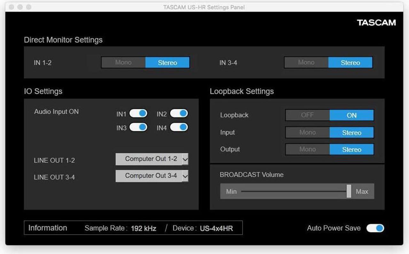Click the Audio Input ON label

56,112
